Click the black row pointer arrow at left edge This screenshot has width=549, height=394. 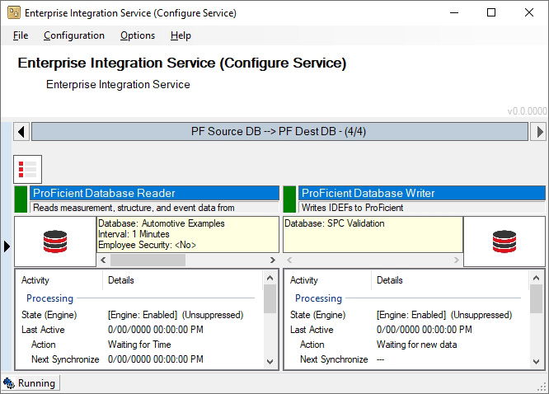pyautogui.click(x=7, y=246)
